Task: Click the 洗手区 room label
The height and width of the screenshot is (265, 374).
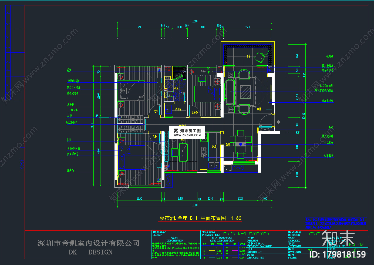Action: coord(178,109)
